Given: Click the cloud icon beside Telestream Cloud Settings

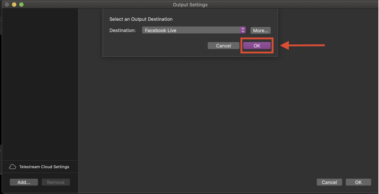Looking at the screenshot, I should coord(12,167).
